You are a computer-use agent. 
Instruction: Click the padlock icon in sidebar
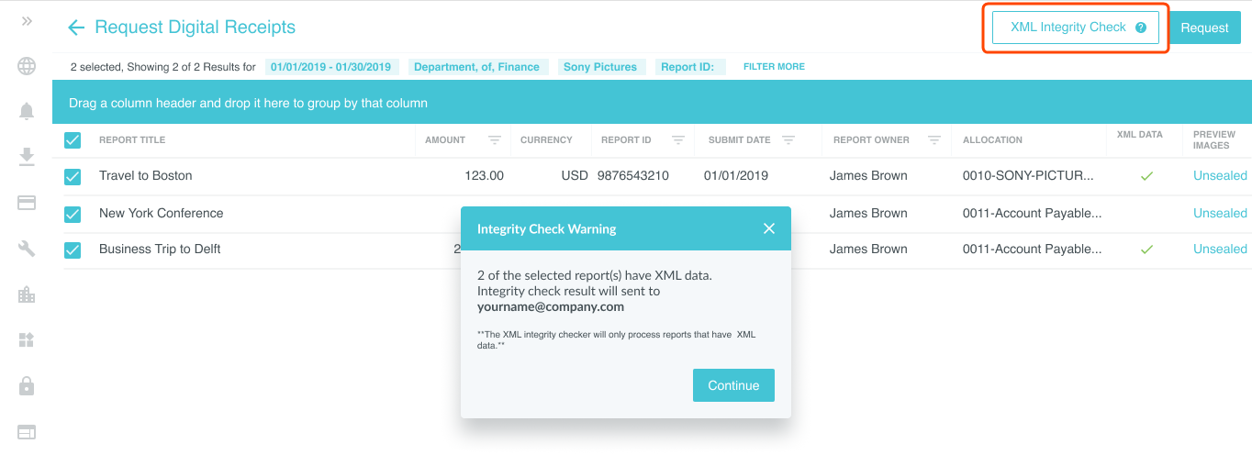tap(27, 386)
